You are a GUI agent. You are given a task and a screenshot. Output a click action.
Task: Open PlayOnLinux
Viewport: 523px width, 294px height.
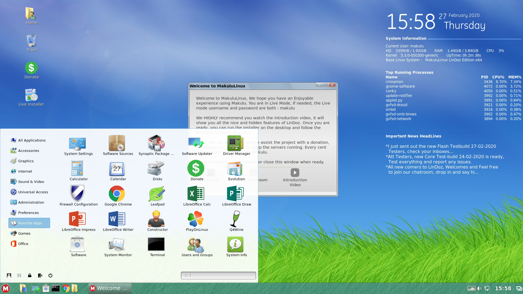coord(197,221)
